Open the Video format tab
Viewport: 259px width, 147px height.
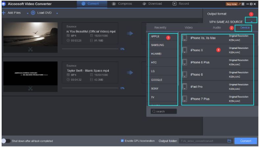pyautogui.click(x=189, y=28)
